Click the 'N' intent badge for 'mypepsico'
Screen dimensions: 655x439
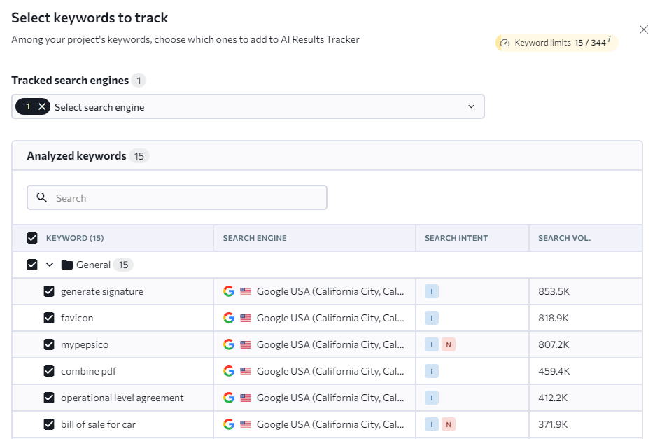coord(449,344)
